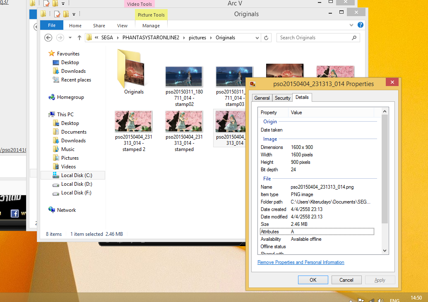Select This PC in navigation pane

coord(65,114)
